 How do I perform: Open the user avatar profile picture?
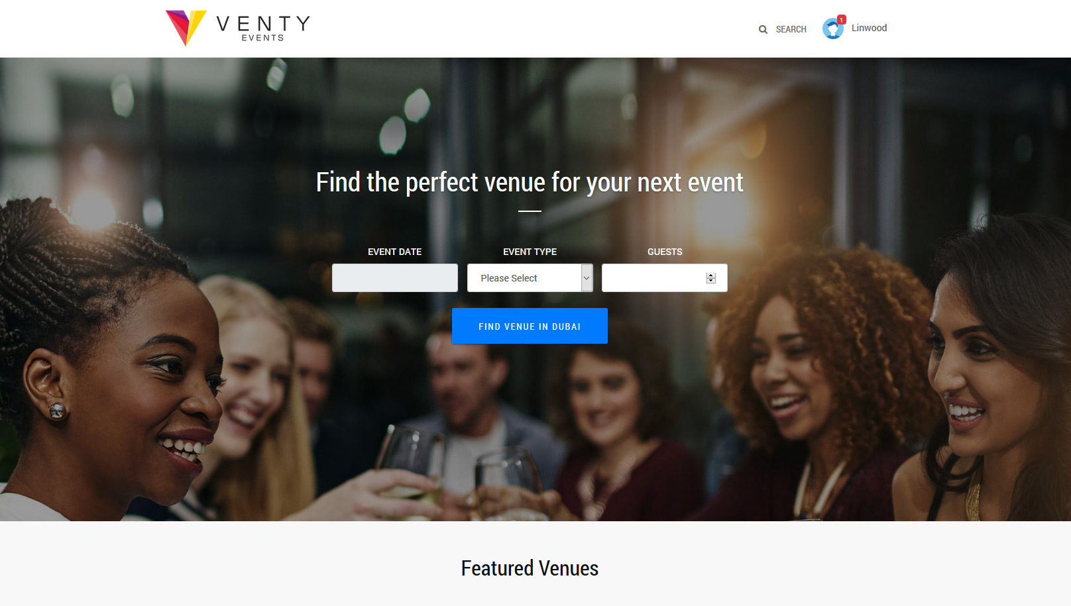click(833, 28)
